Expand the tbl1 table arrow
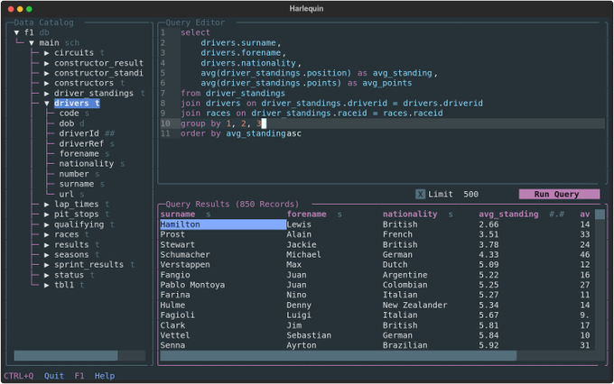 click(x=47, y=285)
